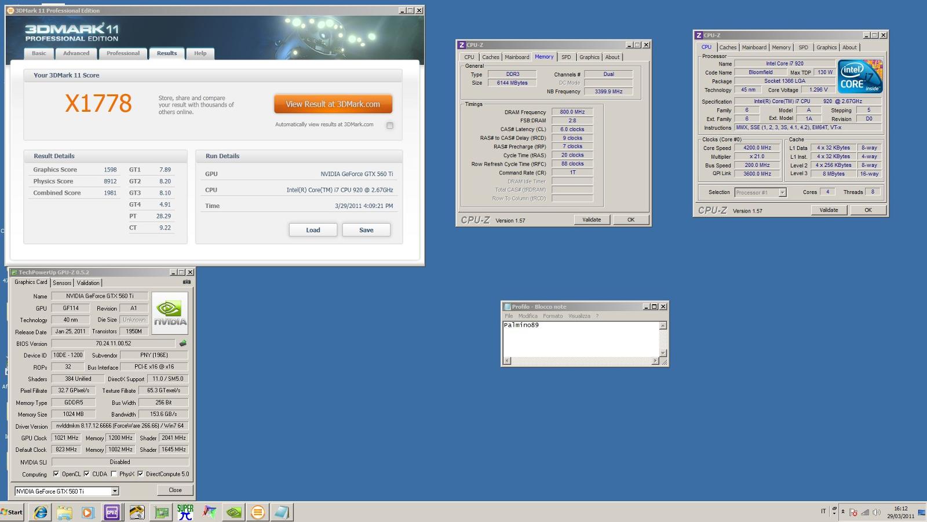Open Visualizza menu in Notepad

coord(579,316)
